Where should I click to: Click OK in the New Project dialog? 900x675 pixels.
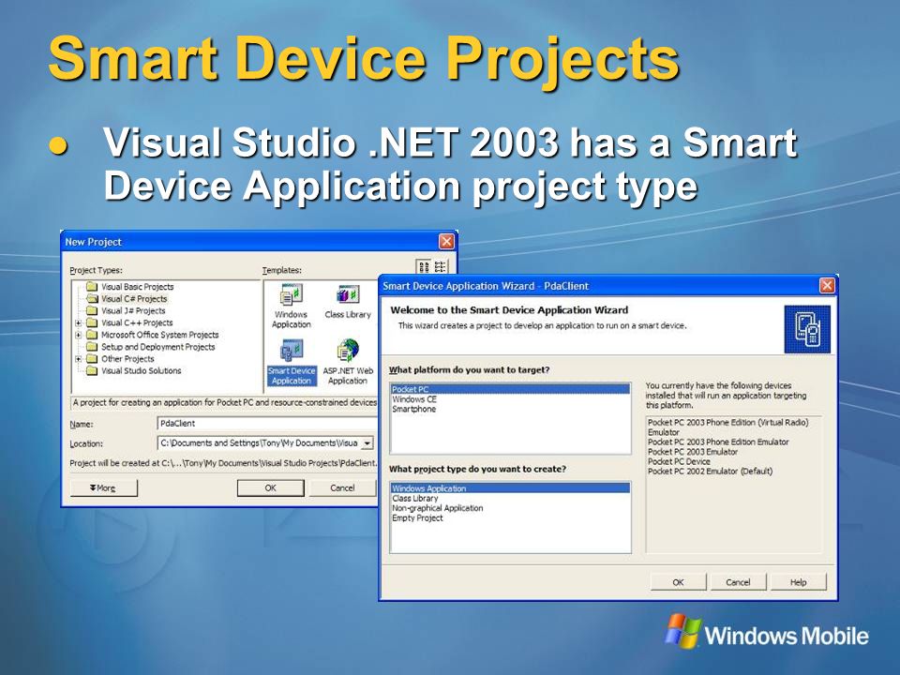pyautogui.click(x=270, y=487)
